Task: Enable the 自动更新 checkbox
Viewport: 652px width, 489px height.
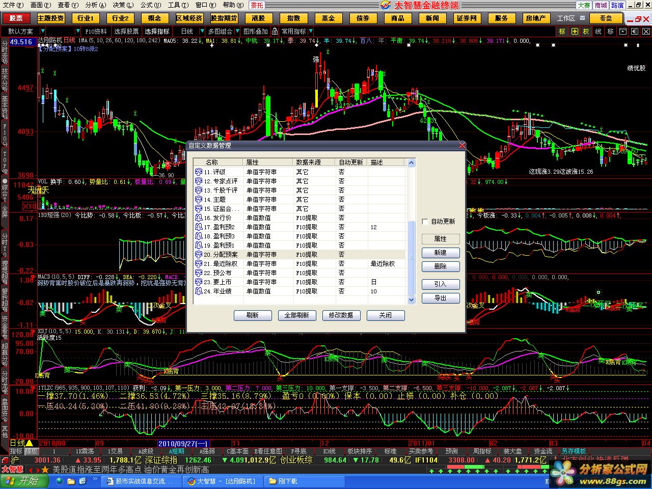Action: 425,222
